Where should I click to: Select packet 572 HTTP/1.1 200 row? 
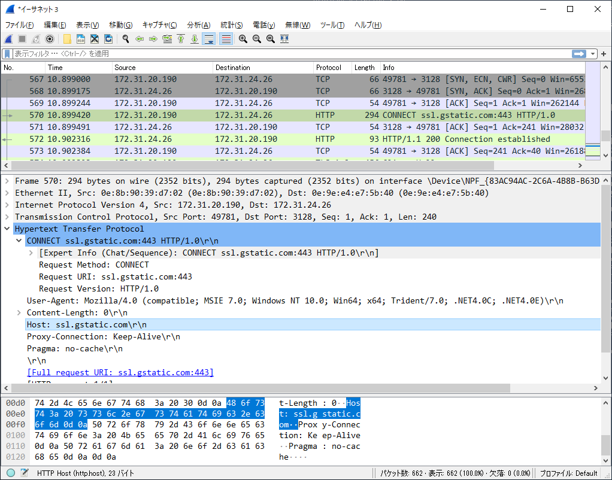pos(293,139)
